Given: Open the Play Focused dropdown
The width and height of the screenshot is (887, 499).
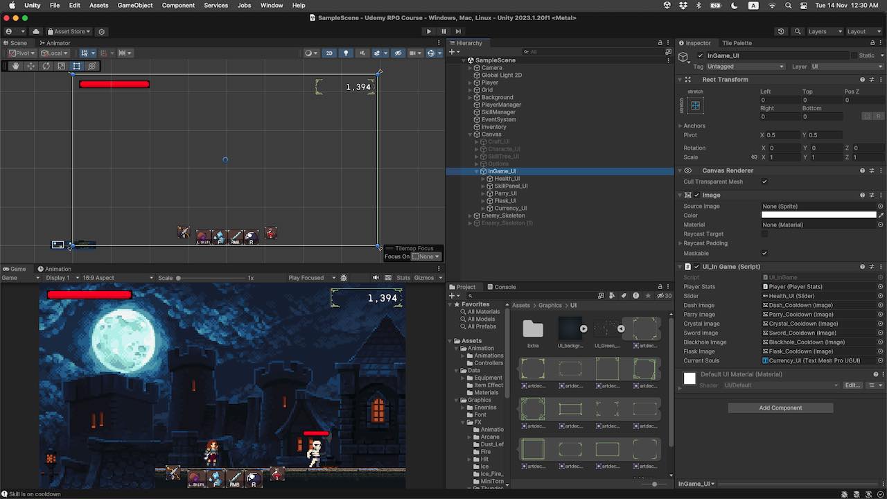Looking at the screenshot, I should click(312, 278).
